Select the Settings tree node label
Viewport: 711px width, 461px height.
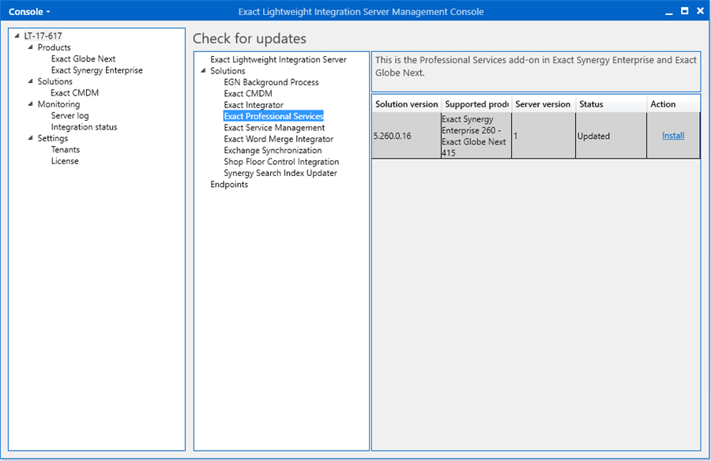tap(53, 138)
